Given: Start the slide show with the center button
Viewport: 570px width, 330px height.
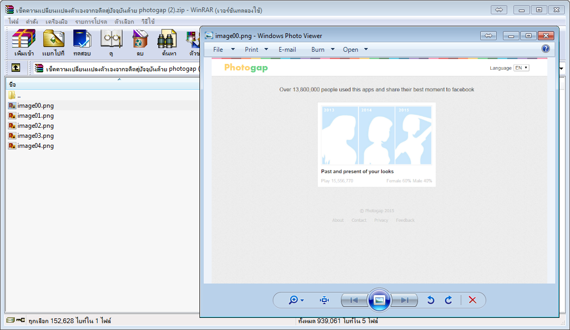Looking at the screenshot, I should (x=379, y=300).
